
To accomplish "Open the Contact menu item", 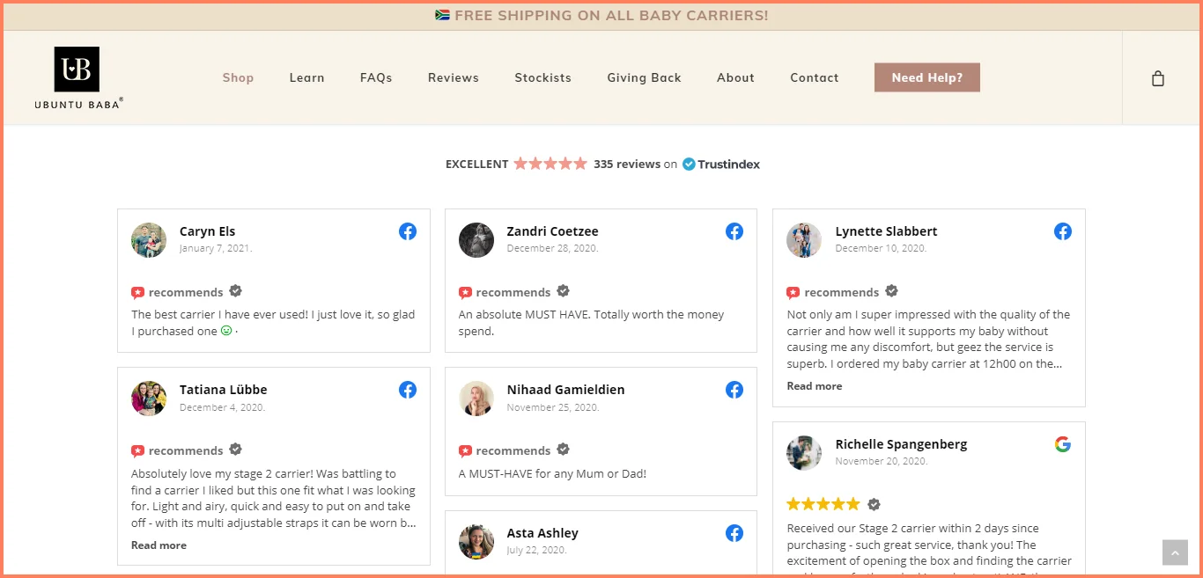I will tap(815, 77).
